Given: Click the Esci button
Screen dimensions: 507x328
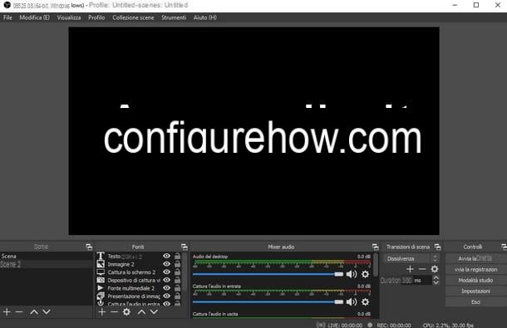Looking at the screenshot, I should click(475, 301).
